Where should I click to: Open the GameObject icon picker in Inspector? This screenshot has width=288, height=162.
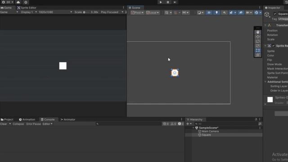267,14
